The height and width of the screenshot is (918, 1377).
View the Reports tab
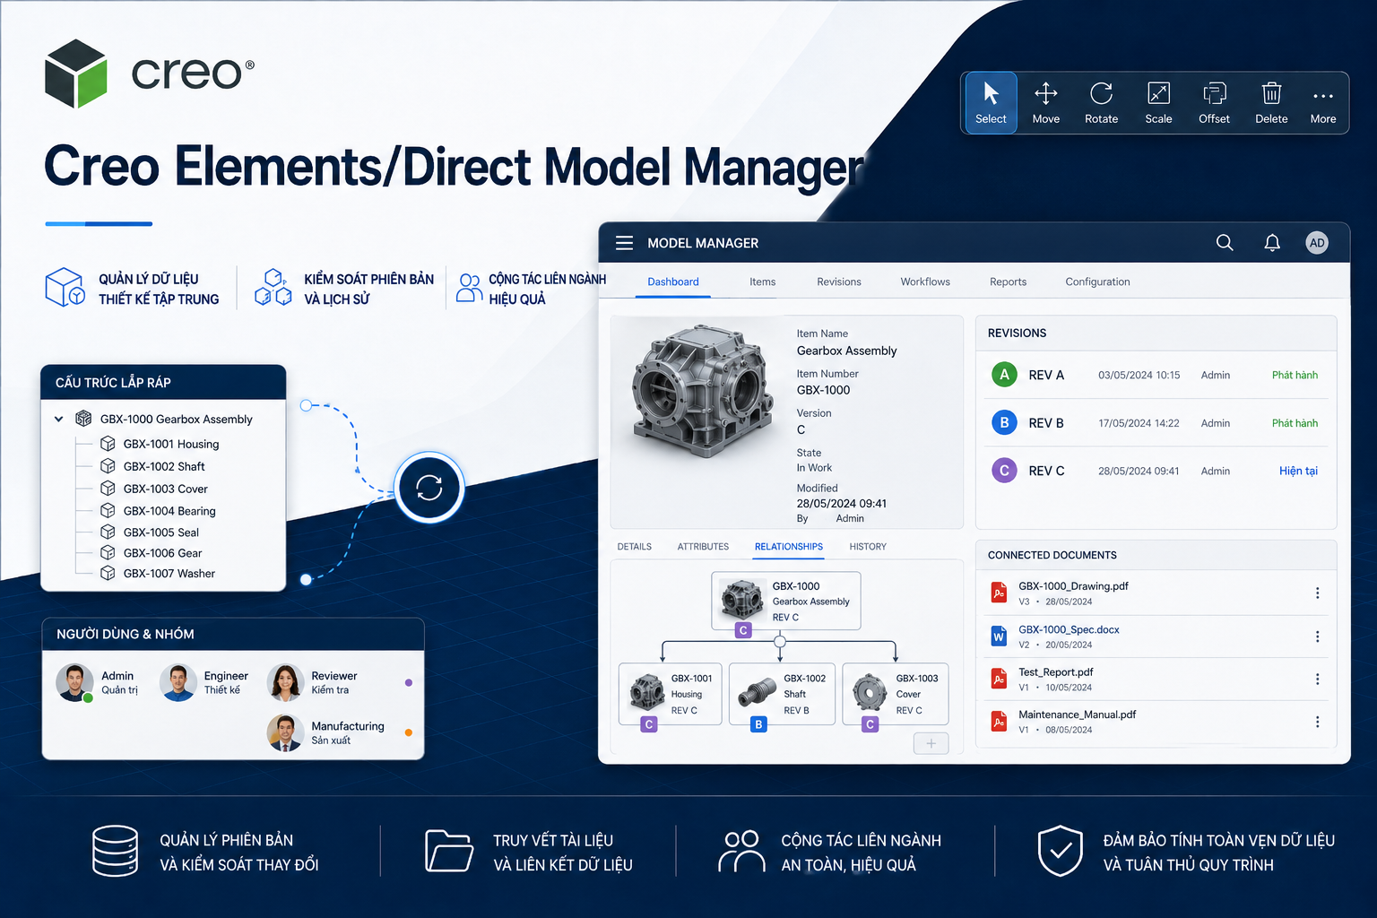(1009, 281)
